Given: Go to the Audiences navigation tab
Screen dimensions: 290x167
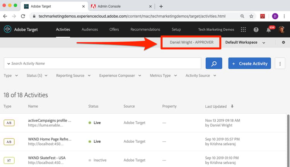Looking at the screenshot, I should (90, 29).
